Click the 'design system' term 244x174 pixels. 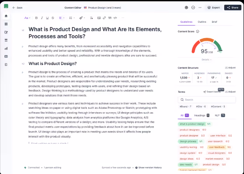click(x=191, y=153)
